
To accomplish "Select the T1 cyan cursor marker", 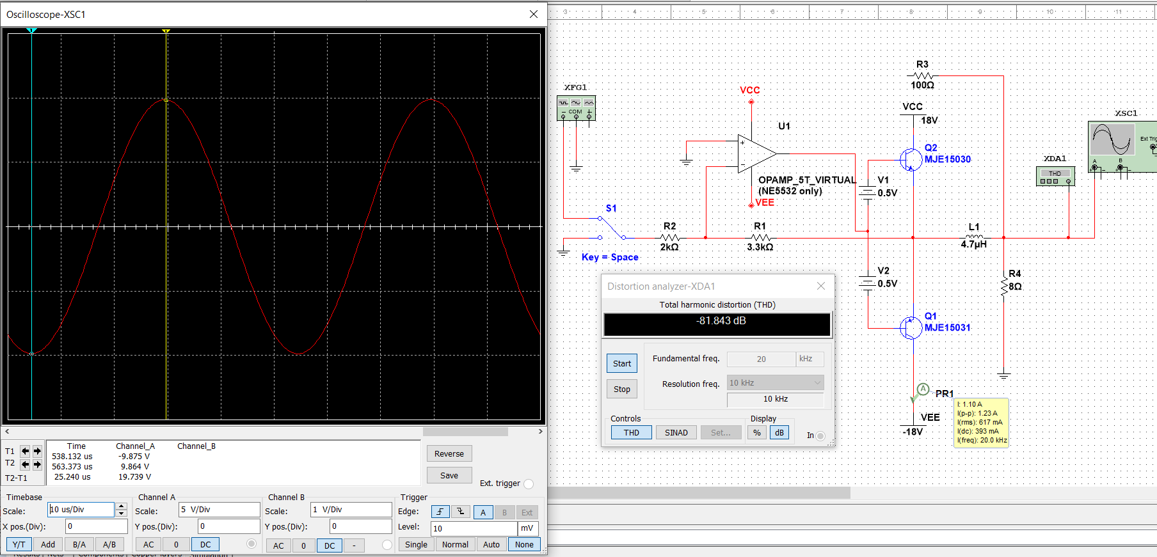I will point(31,31).
